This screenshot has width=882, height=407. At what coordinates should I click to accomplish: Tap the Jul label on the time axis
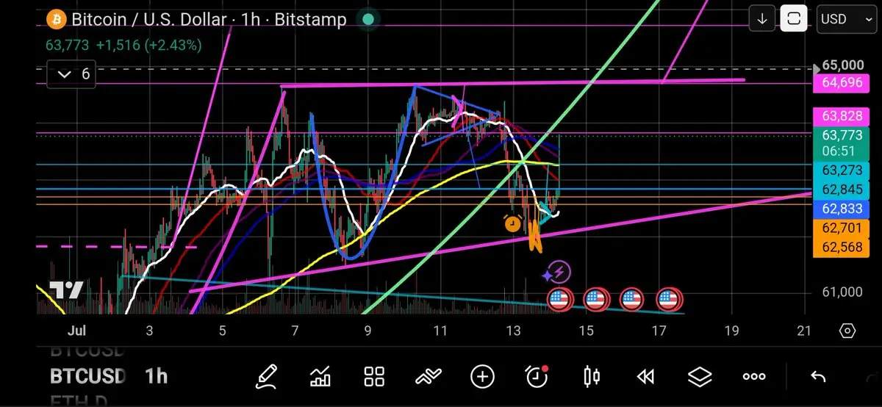(x=75, y=331)
